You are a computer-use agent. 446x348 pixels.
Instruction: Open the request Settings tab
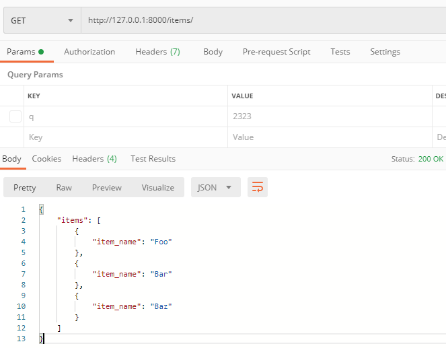[385, 52]
